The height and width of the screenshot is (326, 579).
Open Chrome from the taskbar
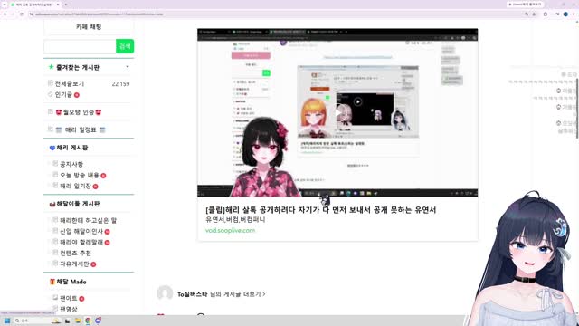click(88, 321)
